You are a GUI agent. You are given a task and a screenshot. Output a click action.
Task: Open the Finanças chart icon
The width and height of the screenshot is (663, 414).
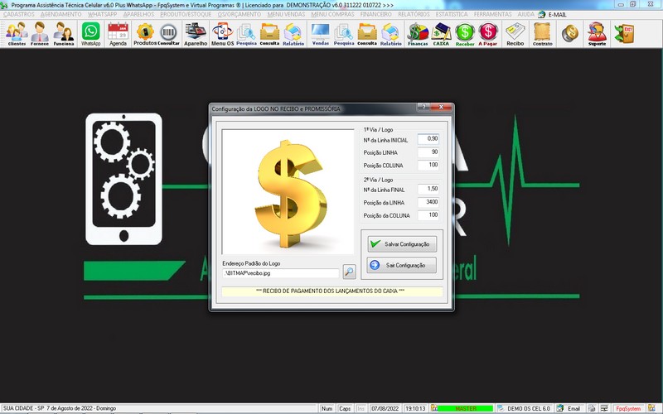(418, 34)
